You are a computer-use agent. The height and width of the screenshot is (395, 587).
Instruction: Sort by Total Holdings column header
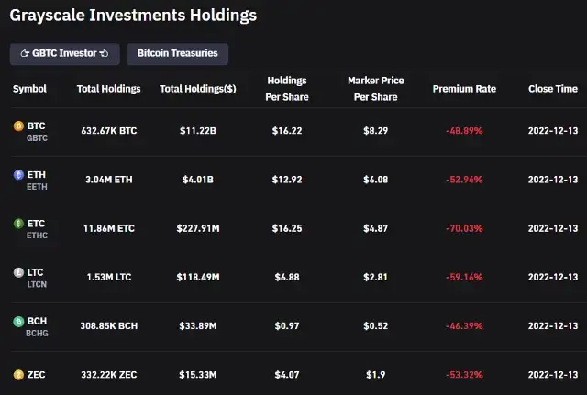(x=108, y=89)
